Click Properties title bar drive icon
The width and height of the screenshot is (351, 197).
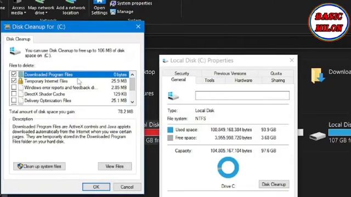[165, 61]
